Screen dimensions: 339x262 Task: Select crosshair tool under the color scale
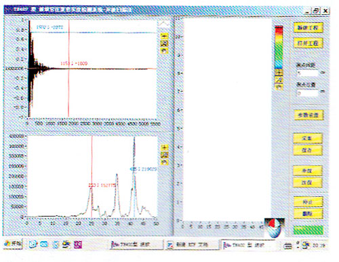click(x=279, y=73)
